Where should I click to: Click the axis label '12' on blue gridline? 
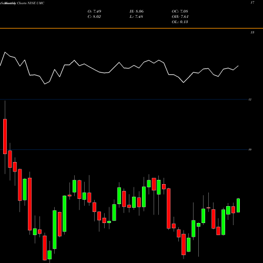[x=250, y=99]
